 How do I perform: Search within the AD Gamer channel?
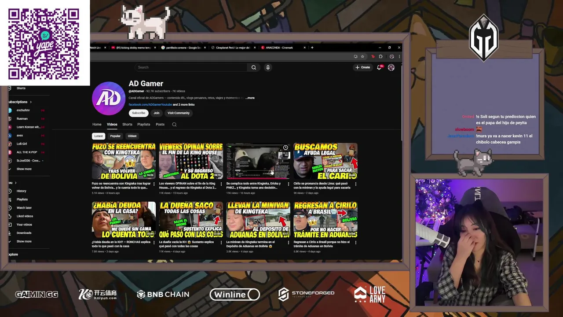coord(174,125)
